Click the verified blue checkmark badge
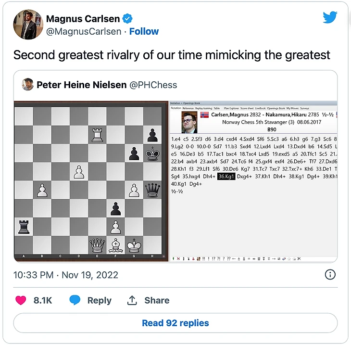Viewport: 351px width, 345px height. pos(127,19)
